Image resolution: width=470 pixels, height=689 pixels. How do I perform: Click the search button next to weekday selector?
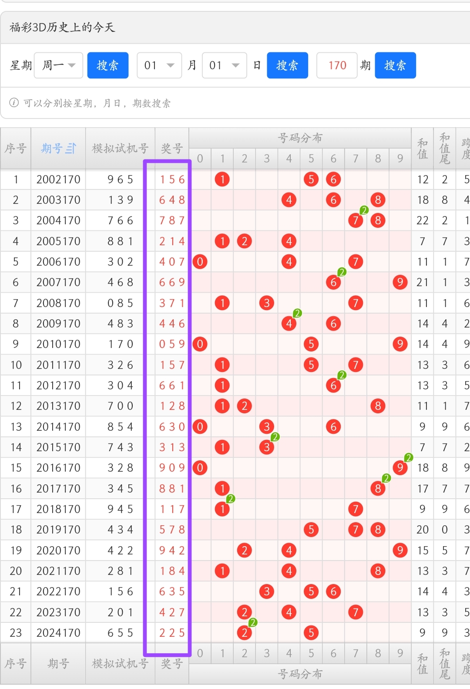point(108,65)
